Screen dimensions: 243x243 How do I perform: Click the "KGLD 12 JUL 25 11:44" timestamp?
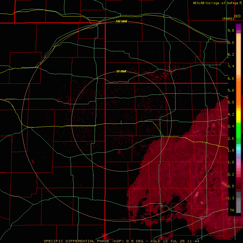click(175, 241)
